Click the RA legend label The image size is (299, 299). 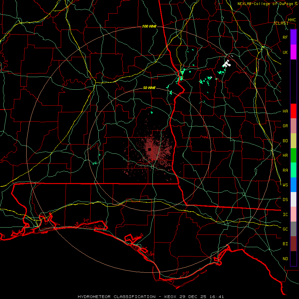tap(285, 170)
